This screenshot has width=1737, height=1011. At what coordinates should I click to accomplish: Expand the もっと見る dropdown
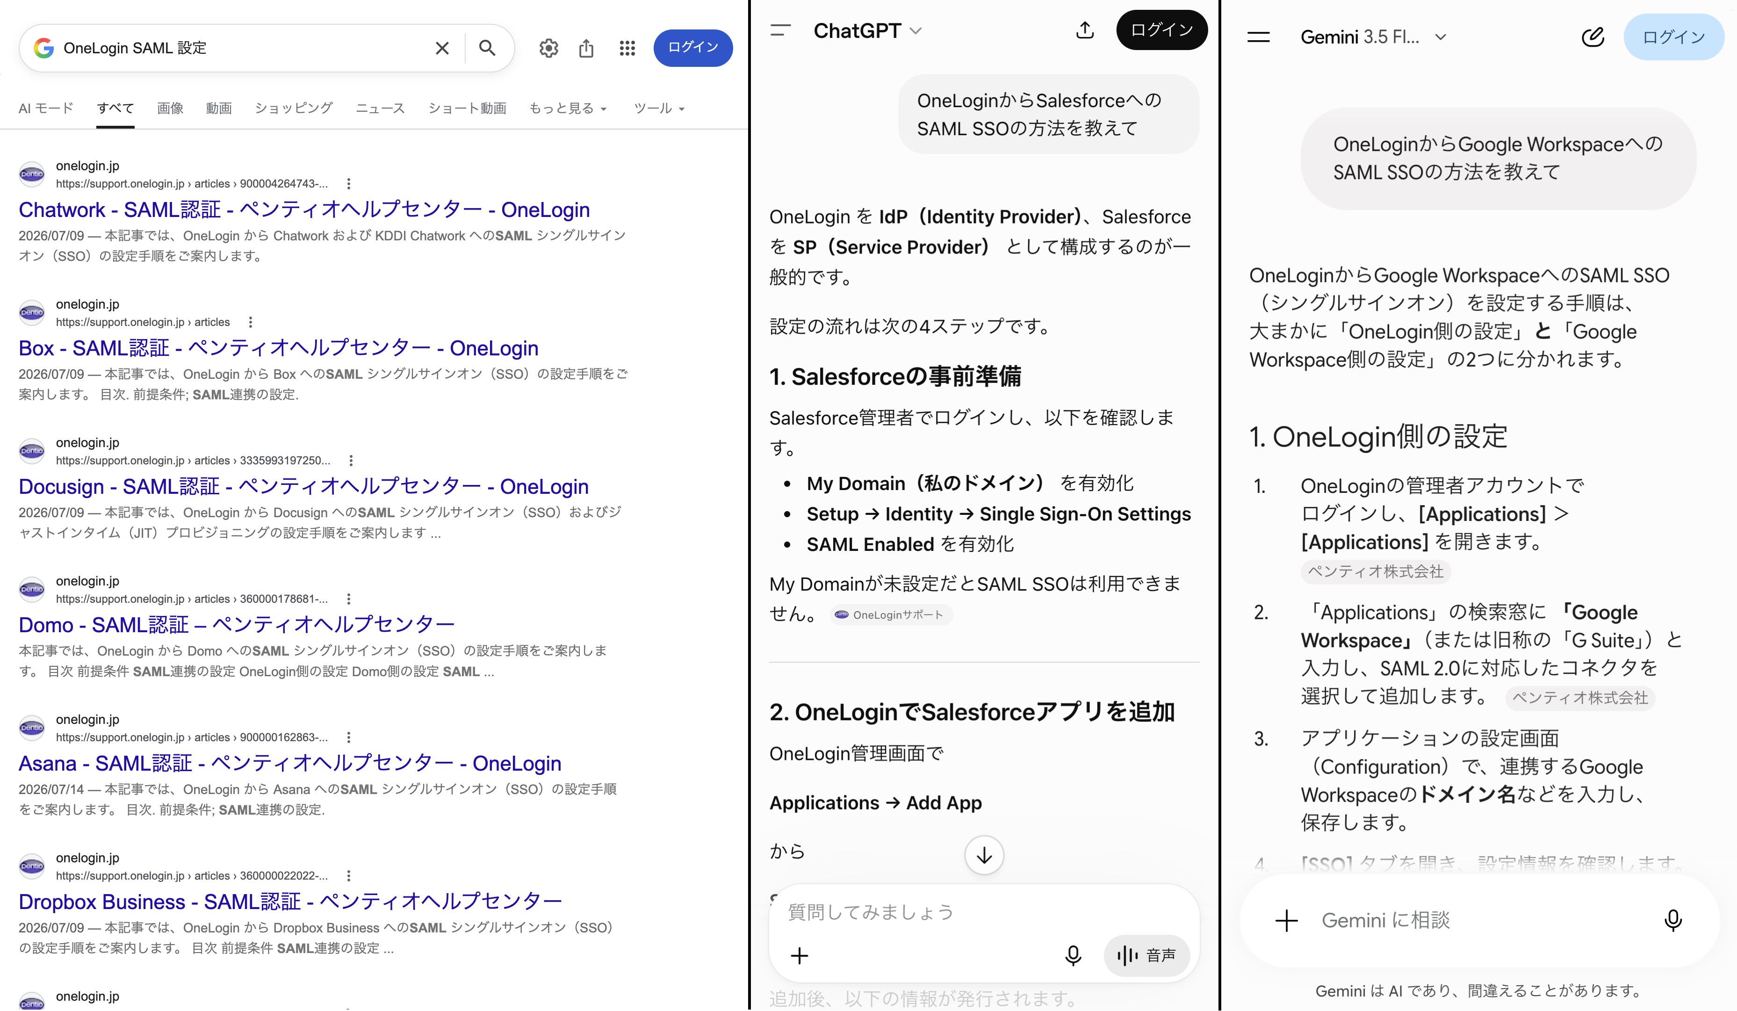(569, 108)
